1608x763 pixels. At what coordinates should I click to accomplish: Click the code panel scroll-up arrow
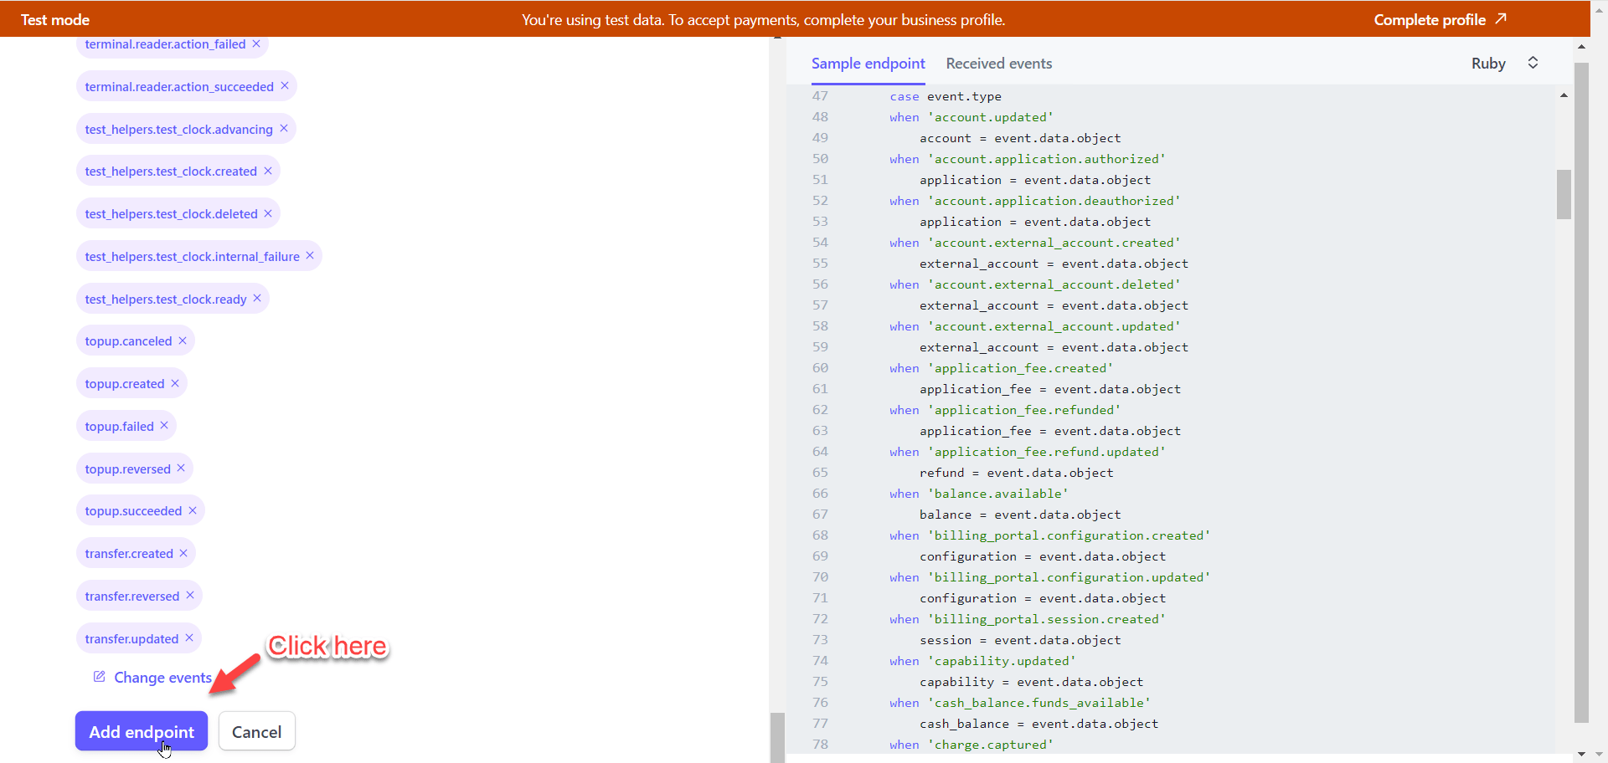(x=1564, y=96)
